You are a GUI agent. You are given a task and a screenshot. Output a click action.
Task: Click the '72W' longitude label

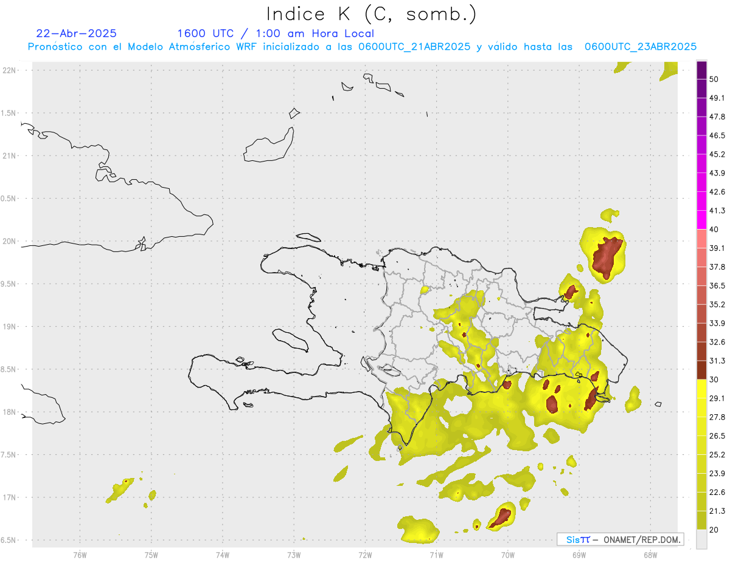(x=365, y=554)
